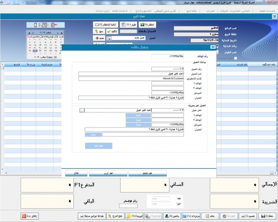Click the grid's vertical scrollbar up arrow
The height and width of the screenshot is (222, 278).
click(2, 64)
